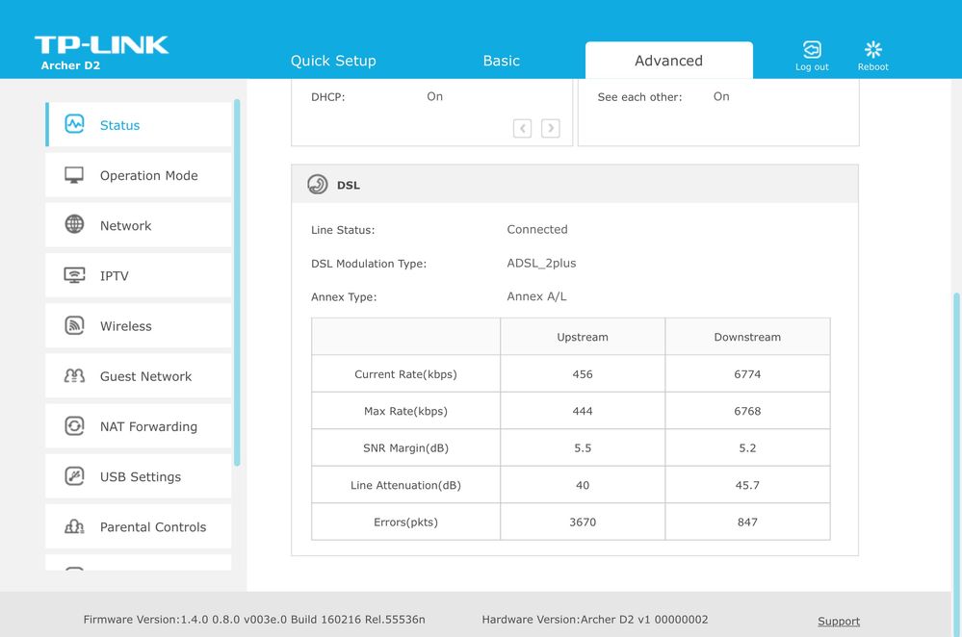Screen dimensions: 962x637
Task: Click the DHCP On value
Action: [x=434, y=96]
